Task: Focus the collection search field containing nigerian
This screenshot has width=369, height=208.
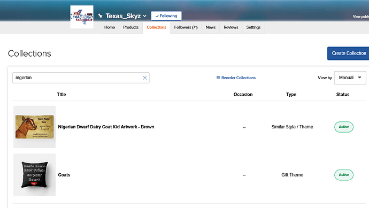Action: point(81,78)
